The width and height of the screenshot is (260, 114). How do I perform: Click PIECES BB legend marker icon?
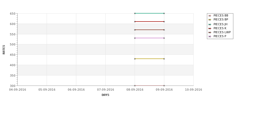(210, 16)
